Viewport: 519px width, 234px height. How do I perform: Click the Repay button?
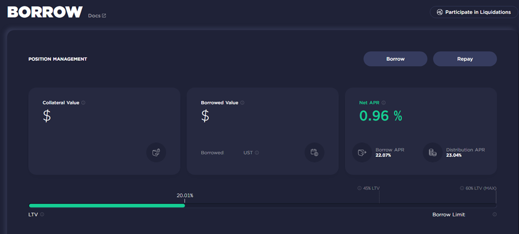465,59
